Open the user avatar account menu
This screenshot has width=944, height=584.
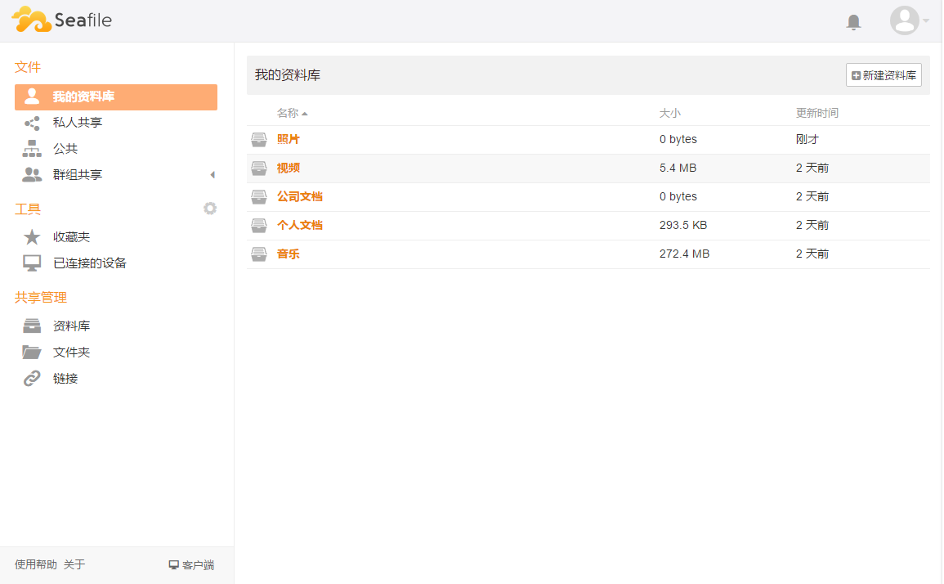click(x=905, y=20)
